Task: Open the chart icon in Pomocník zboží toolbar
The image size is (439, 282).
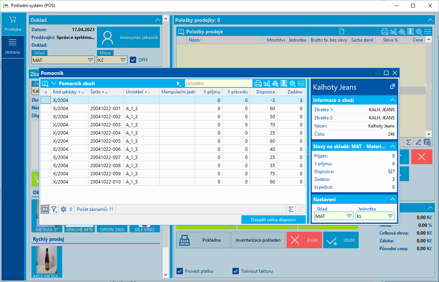Action: coord(267,83)
